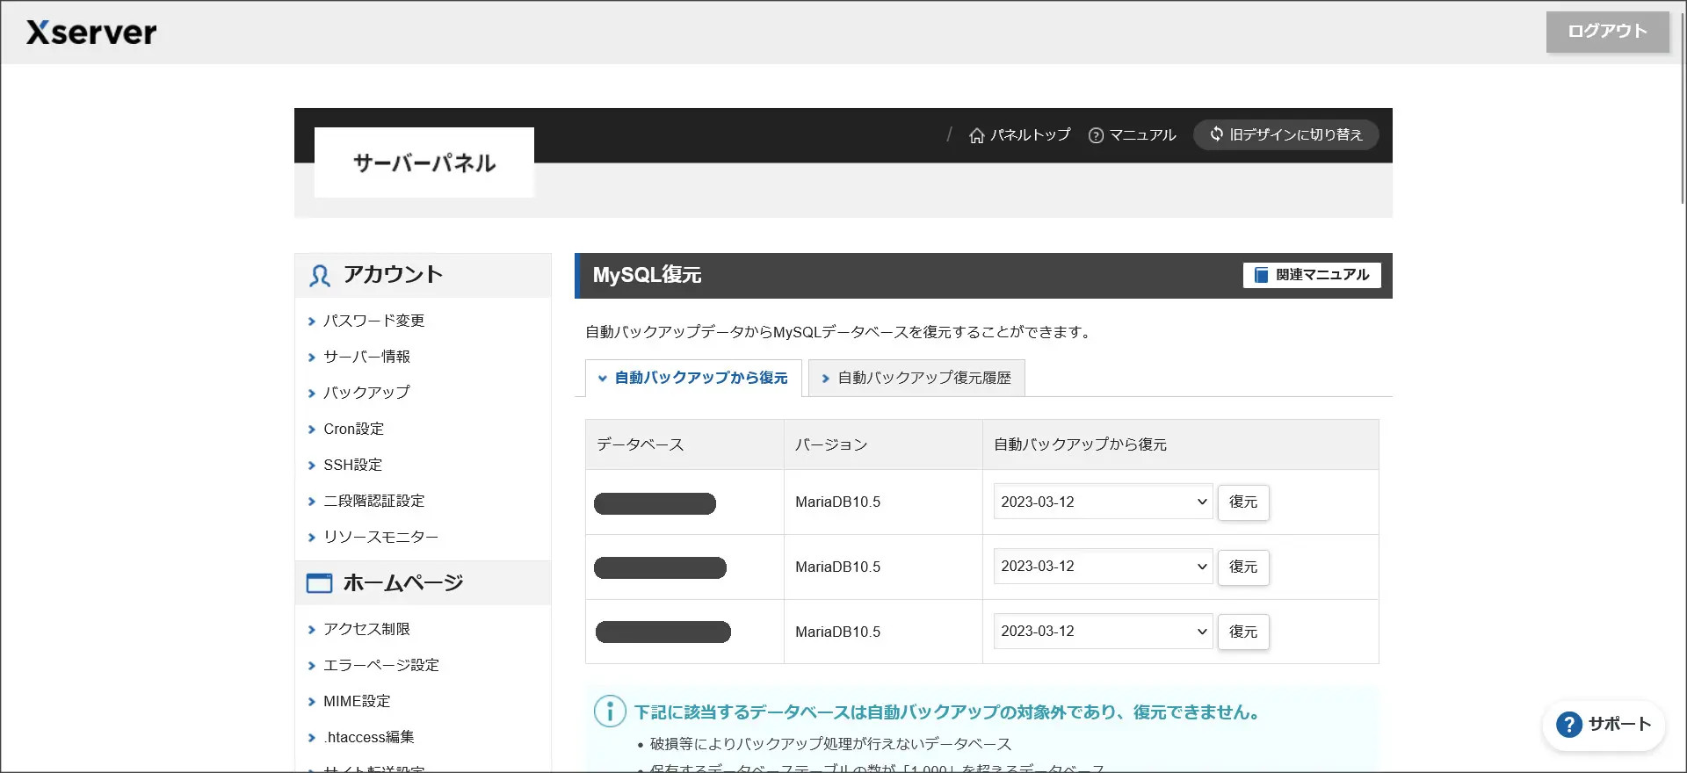Click the book icon in 関連マニュアル
The image size is (1687, 773).
click(1261, 275)
